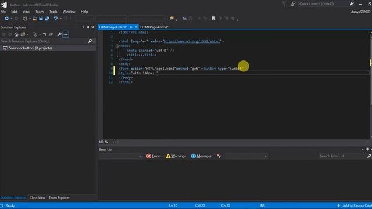Click the send feedback icon

[x=293, y=4]
